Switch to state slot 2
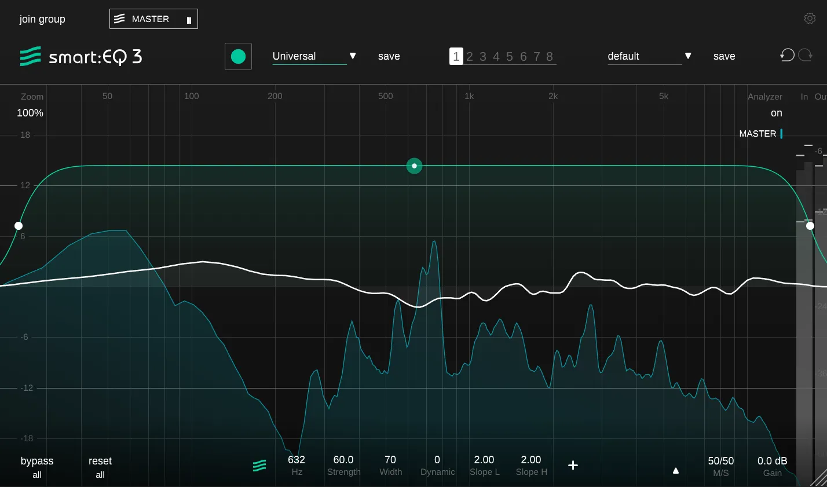This screenshot has width=827, height=487. (470, 57)
